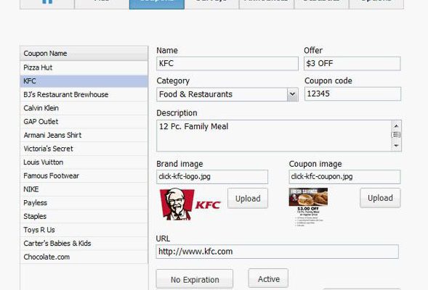Select the Victoria's Secret coupon
Viewport: 428px width, 290px height.
coord(84,149)
